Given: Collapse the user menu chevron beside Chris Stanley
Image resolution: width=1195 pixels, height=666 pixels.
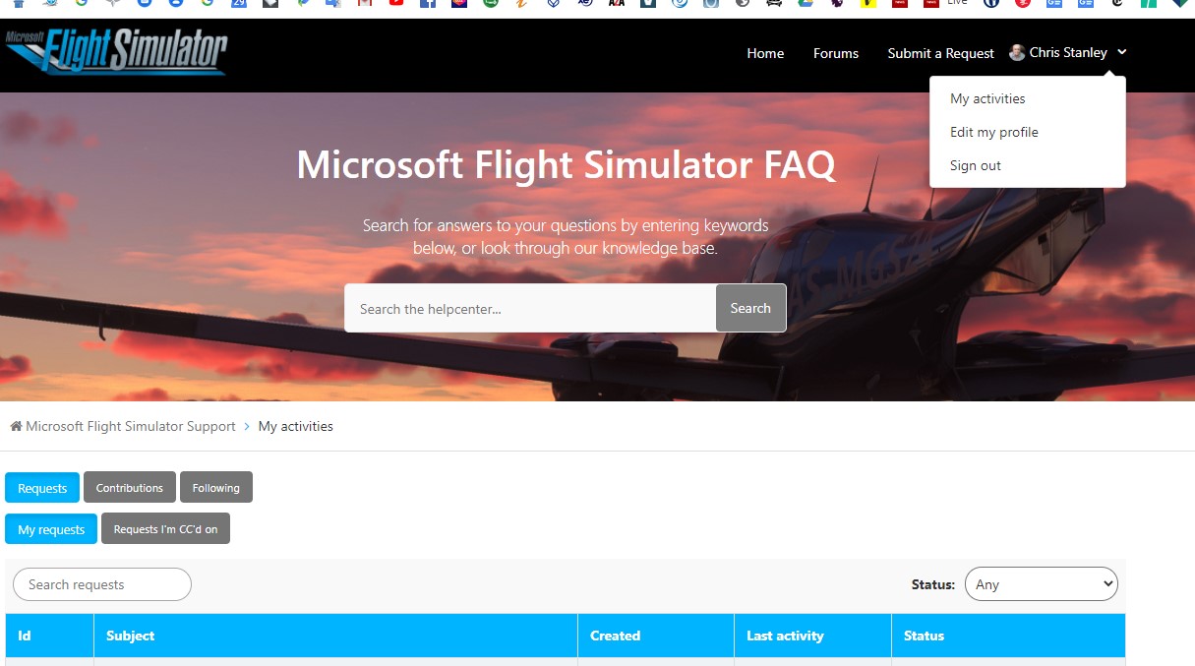Looking at the screenshot, I should click(x=1121, y=52).
